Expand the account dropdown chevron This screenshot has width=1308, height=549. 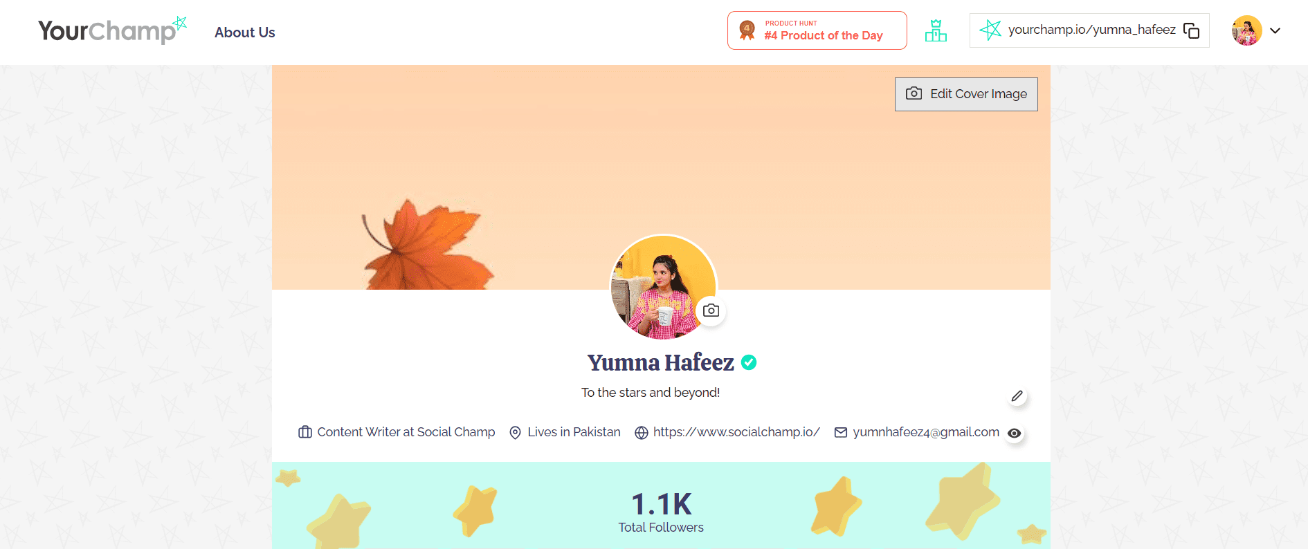tap(1275, 30)
